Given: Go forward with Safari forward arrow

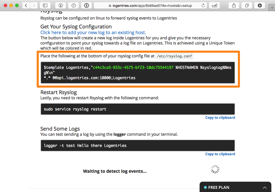Looking at the screenshot, I should click(x=34, y=5).
